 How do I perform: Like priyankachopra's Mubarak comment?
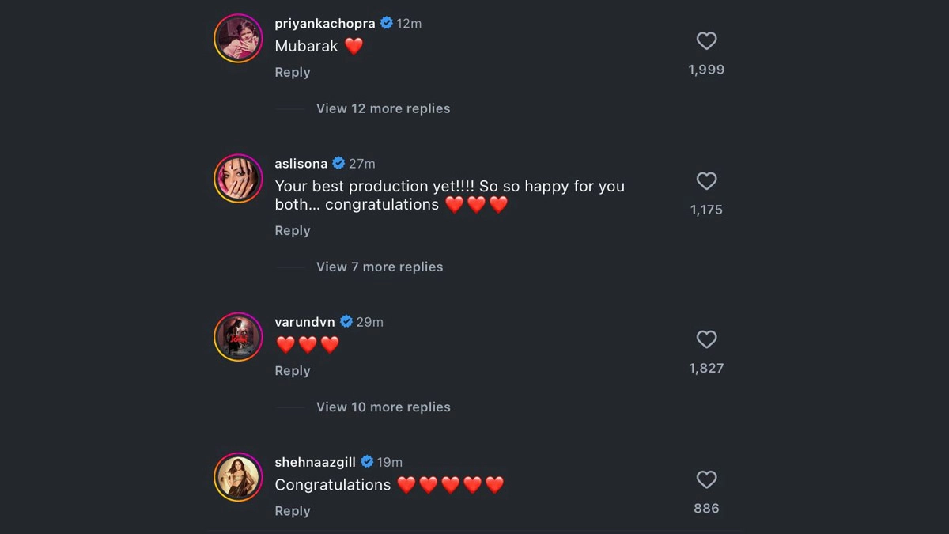[x=706, y=41]
